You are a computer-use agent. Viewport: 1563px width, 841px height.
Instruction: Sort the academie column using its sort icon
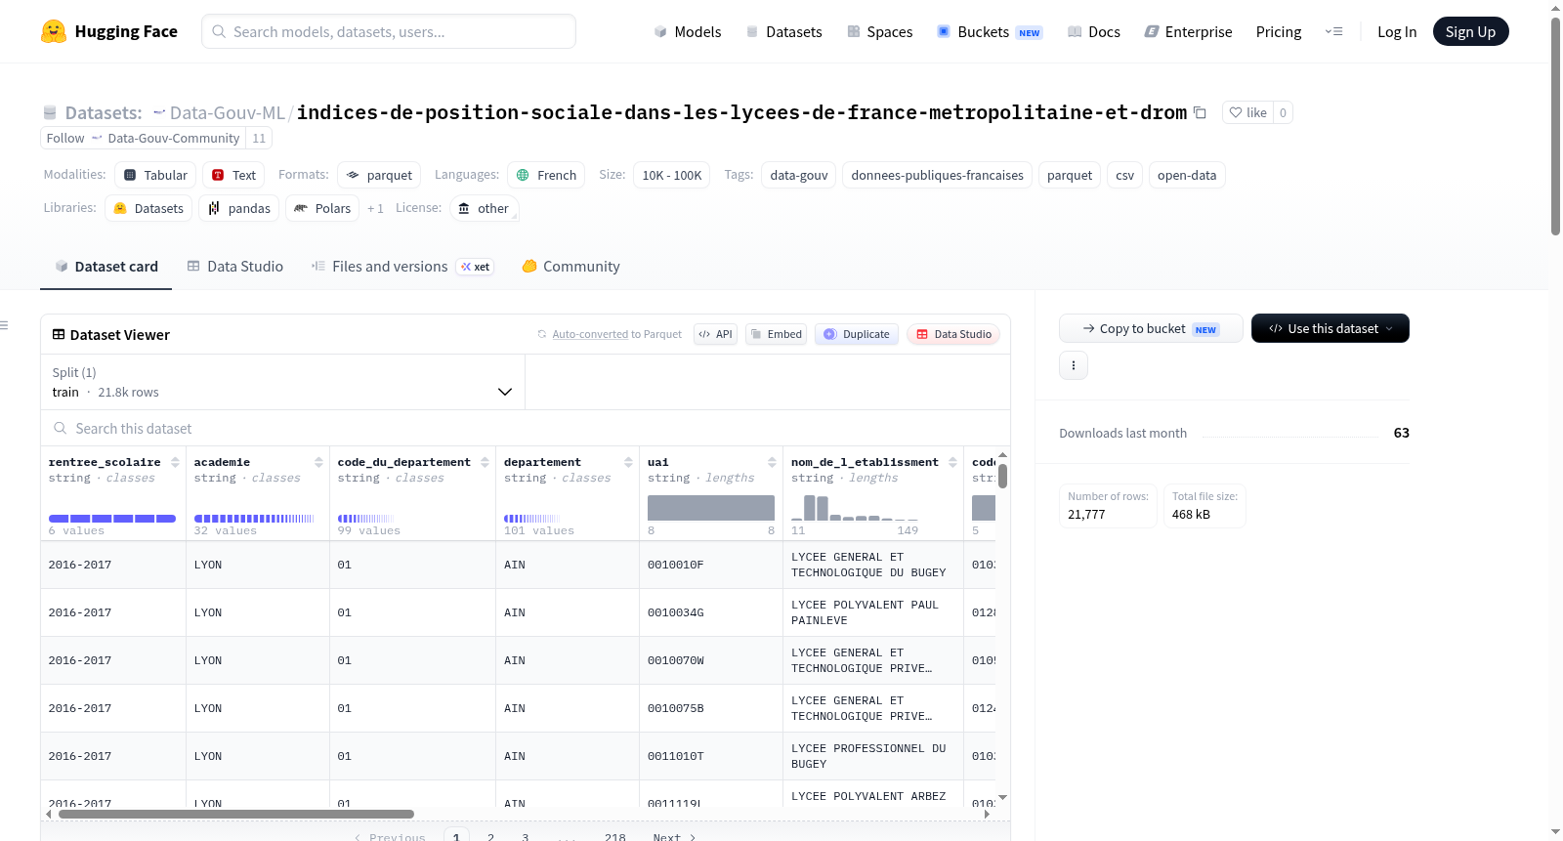pos(318,462)
